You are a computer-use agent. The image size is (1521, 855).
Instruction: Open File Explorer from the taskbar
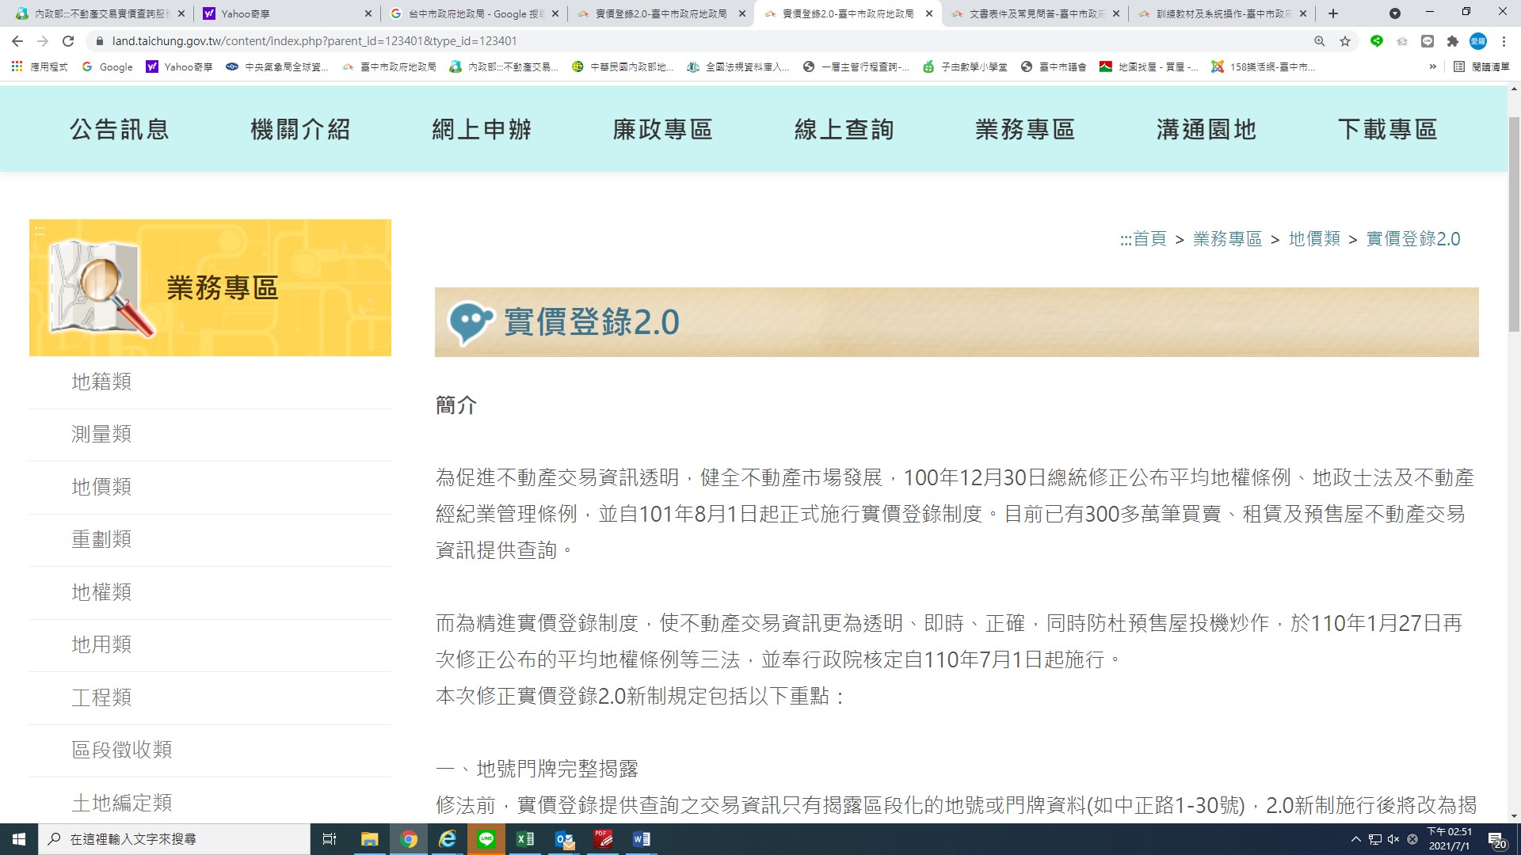pos(369,839)
